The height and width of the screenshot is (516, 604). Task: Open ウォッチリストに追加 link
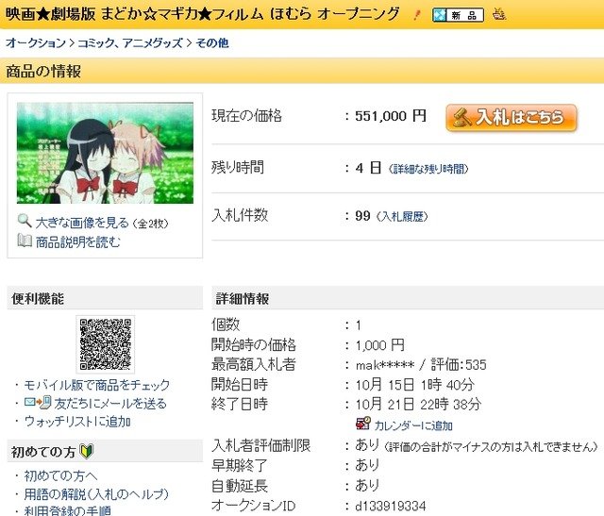(77, 422)
